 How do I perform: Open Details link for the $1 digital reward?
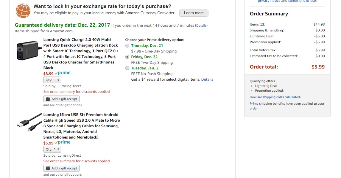207,80
